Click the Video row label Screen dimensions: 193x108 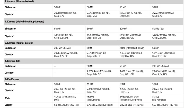click(x=8, y=98)
